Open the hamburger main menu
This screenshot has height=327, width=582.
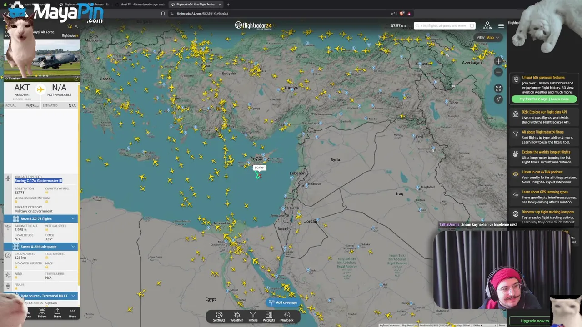pyautogui.click(x=501, y=25)
